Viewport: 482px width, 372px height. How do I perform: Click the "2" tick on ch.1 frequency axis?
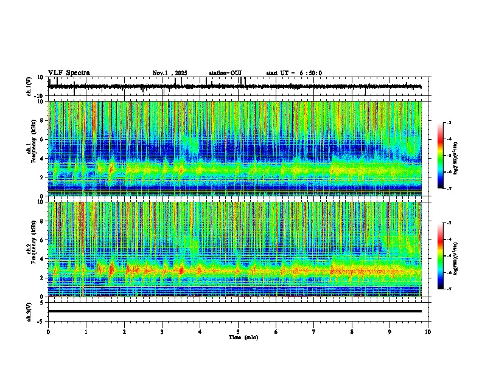click(x=43, y=177)
